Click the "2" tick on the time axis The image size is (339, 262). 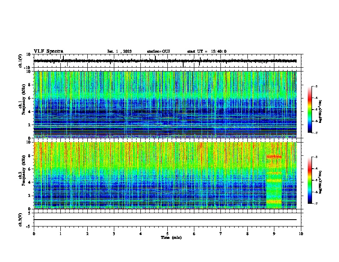click(87, 234)
